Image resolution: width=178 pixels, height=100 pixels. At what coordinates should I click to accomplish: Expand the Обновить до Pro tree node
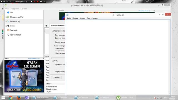pos(6,17)
